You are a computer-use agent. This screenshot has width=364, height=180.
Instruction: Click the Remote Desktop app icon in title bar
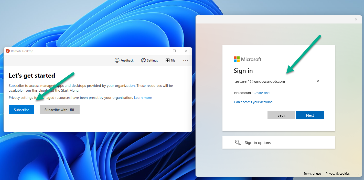coord(8,51)
